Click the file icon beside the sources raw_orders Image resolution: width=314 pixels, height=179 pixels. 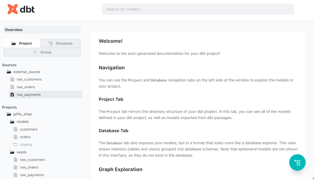[x=12, y=87]
